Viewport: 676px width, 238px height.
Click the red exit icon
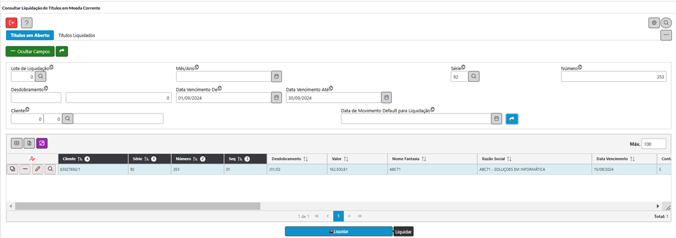[12, 23]
